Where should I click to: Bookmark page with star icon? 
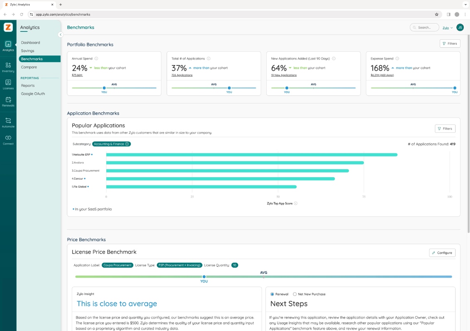tap(436, 14)
